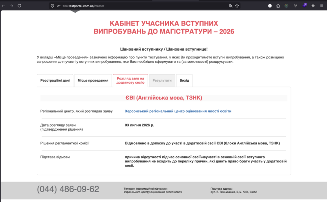
Task: Log out via the Вихід tab
Action: pos(184,80)
